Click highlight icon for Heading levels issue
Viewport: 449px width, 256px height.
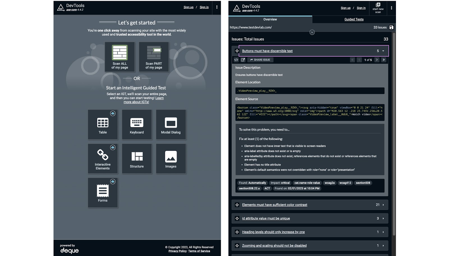[x=237, y=232]
